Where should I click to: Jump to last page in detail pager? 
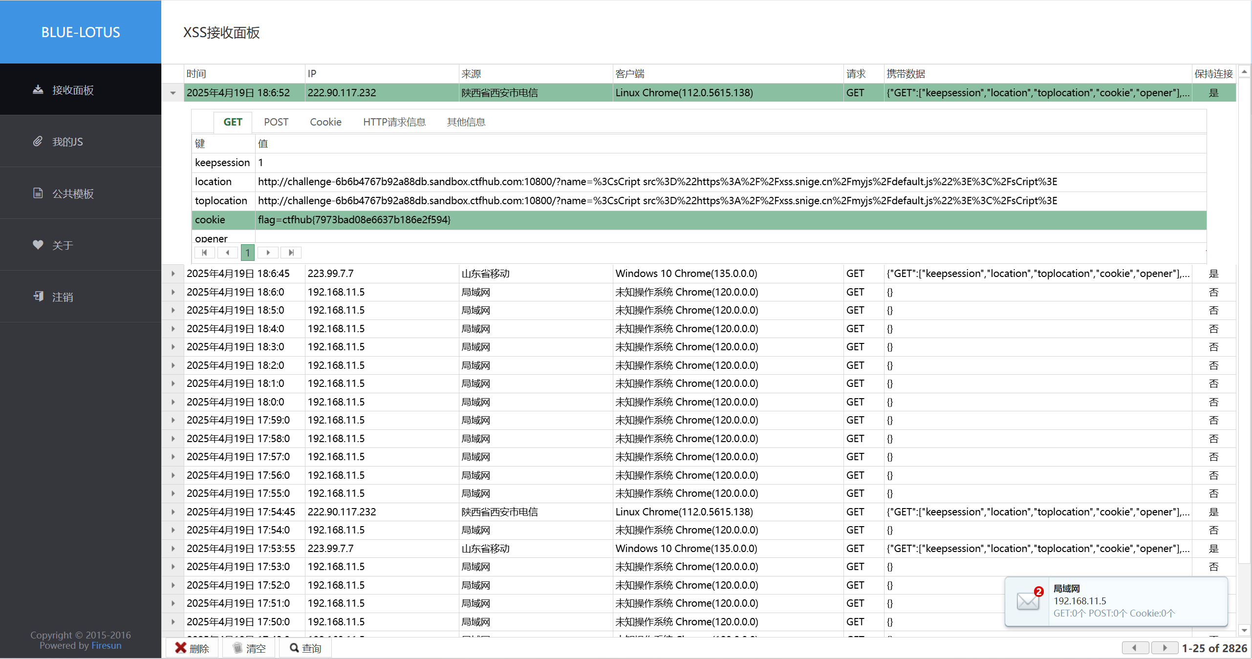click(291, 253)
